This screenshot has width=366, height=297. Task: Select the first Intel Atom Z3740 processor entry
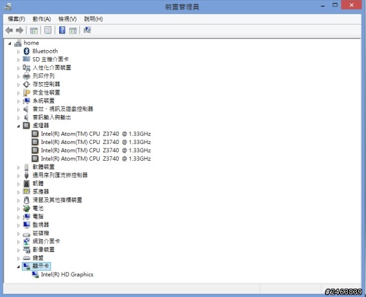96,134
